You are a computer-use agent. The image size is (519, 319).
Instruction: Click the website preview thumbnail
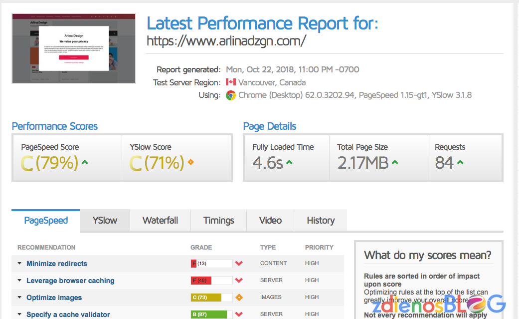pyautogui.click(x=73, y=48)
